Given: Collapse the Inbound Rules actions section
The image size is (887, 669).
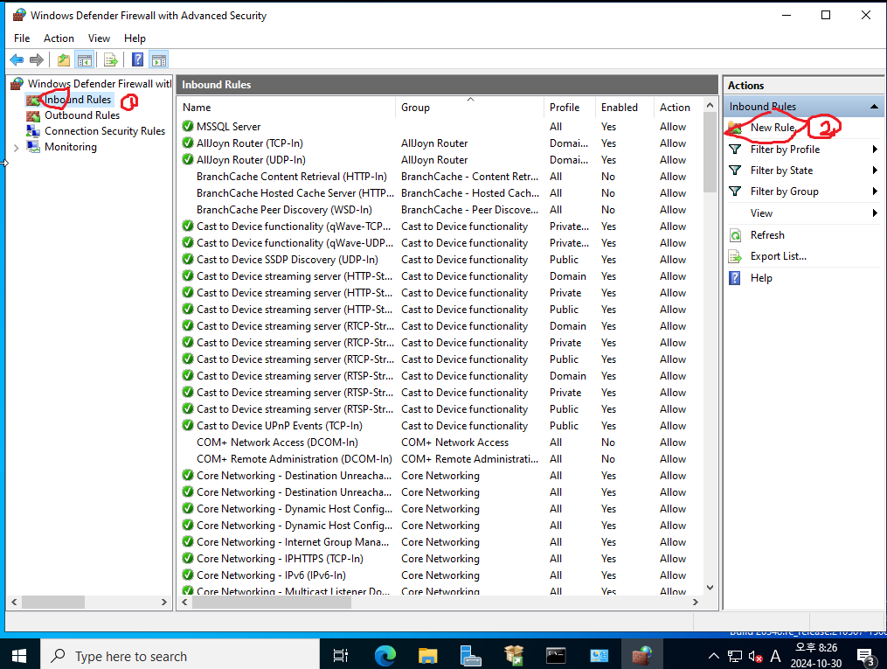Looking at the screenshot, I should (874, 107).
